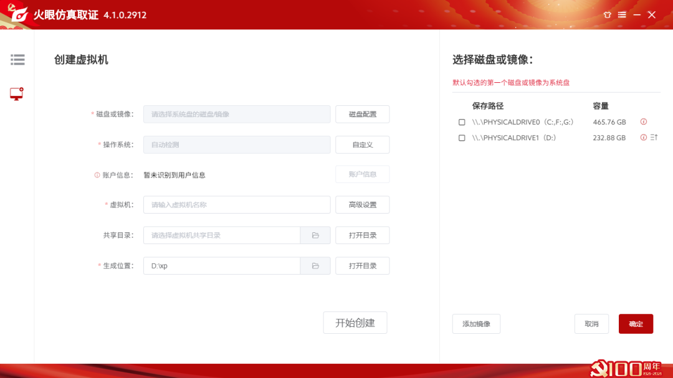This screenshot has height=378, width=673.
Task: Check the PHYSICALDRIVE1 (D:) checkbox
Action: point(462,138)
